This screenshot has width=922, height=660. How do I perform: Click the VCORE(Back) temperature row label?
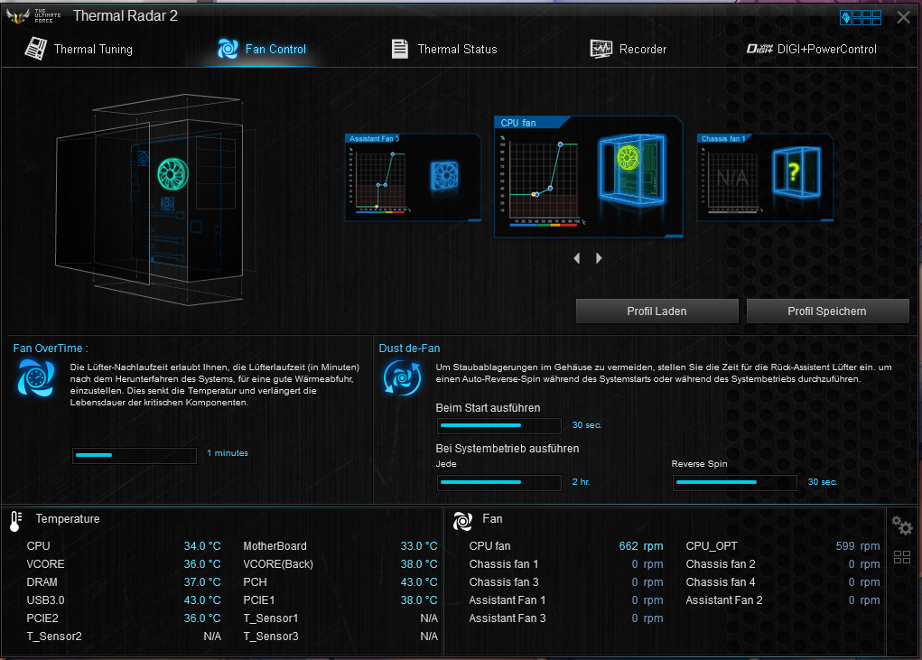[x=278, y=564]
